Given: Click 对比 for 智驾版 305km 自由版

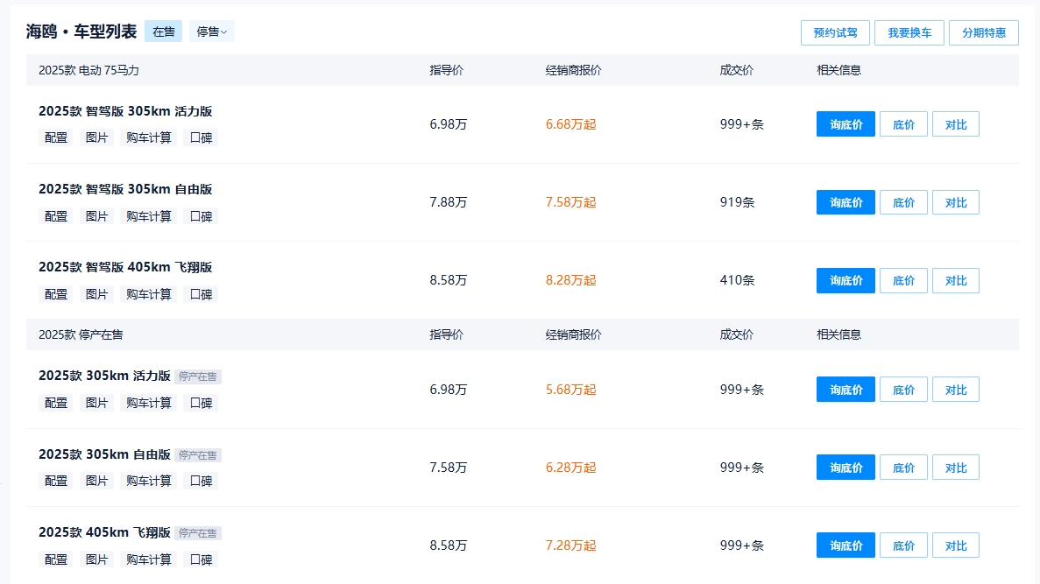Looking at the screenshot, I should click(x=956, y=202).
